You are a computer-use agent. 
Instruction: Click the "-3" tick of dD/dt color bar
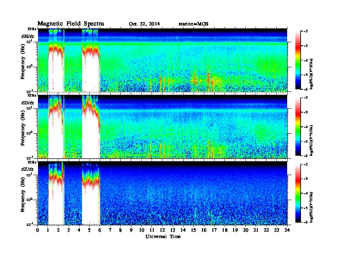(x=306, y=112)
